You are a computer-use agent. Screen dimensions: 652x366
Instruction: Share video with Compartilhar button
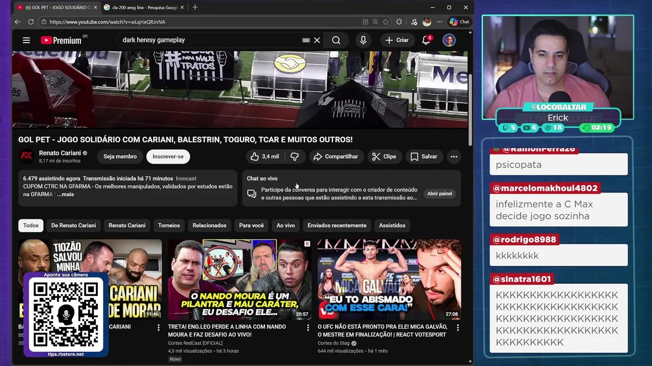[x=336, y=157]
